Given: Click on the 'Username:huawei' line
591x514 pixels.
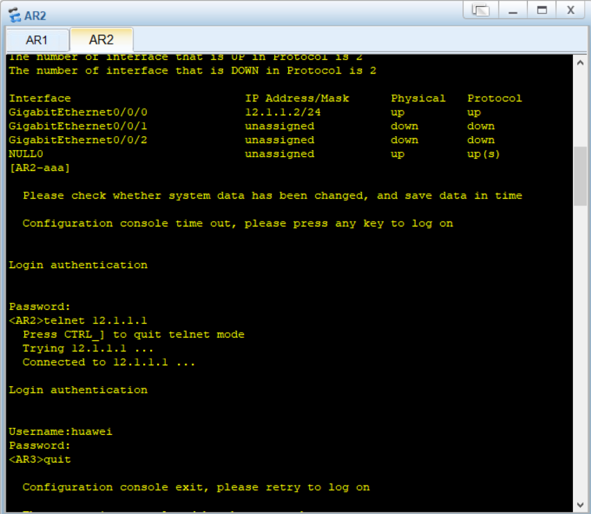Looking at the screenshot, I should click(60, 432).
